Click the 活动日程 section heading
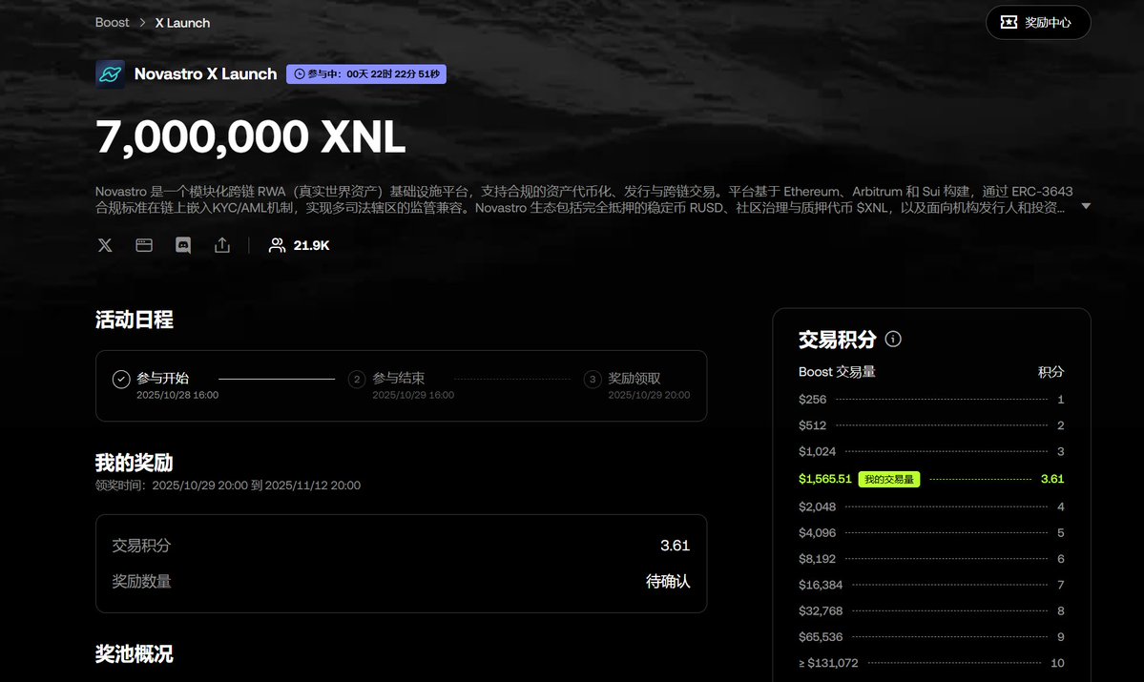The height and width of the screenshot is (682, 1144). point(135,320)
